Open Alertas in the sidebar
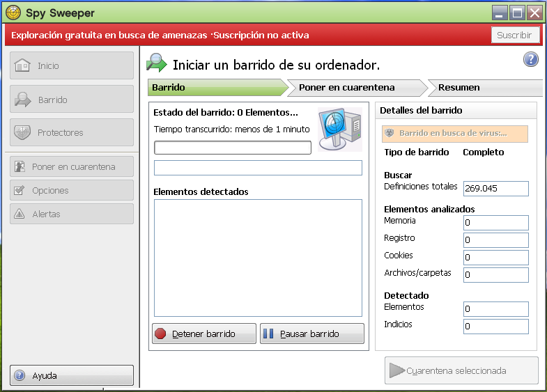Viewport: 547px width, 392px height. click(72, 214)
